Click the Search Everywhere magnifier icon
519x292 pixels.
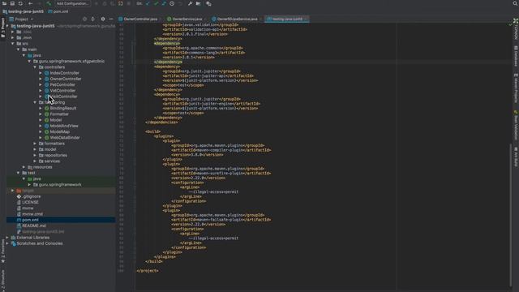click(515, 3)
